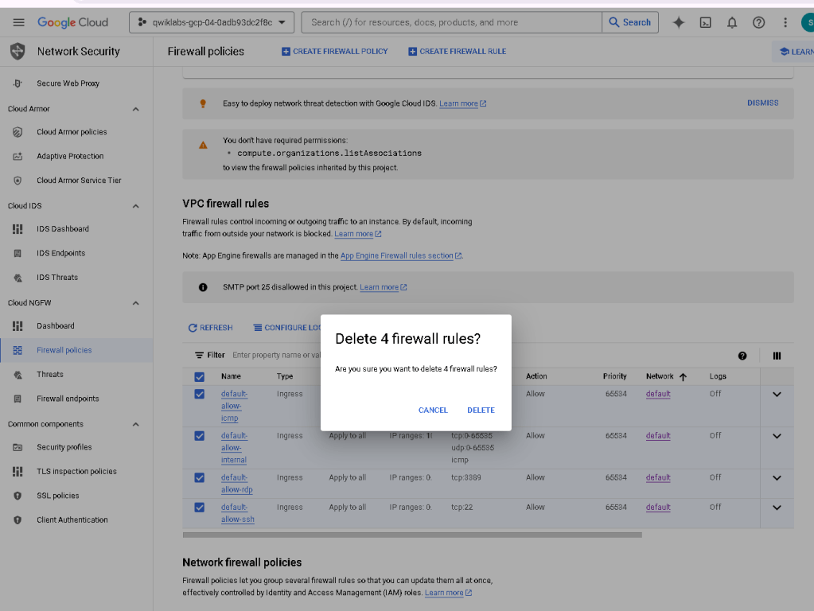
Task: Open the Threats page under Cloud NGFW
Action: (x=50, y=374)
